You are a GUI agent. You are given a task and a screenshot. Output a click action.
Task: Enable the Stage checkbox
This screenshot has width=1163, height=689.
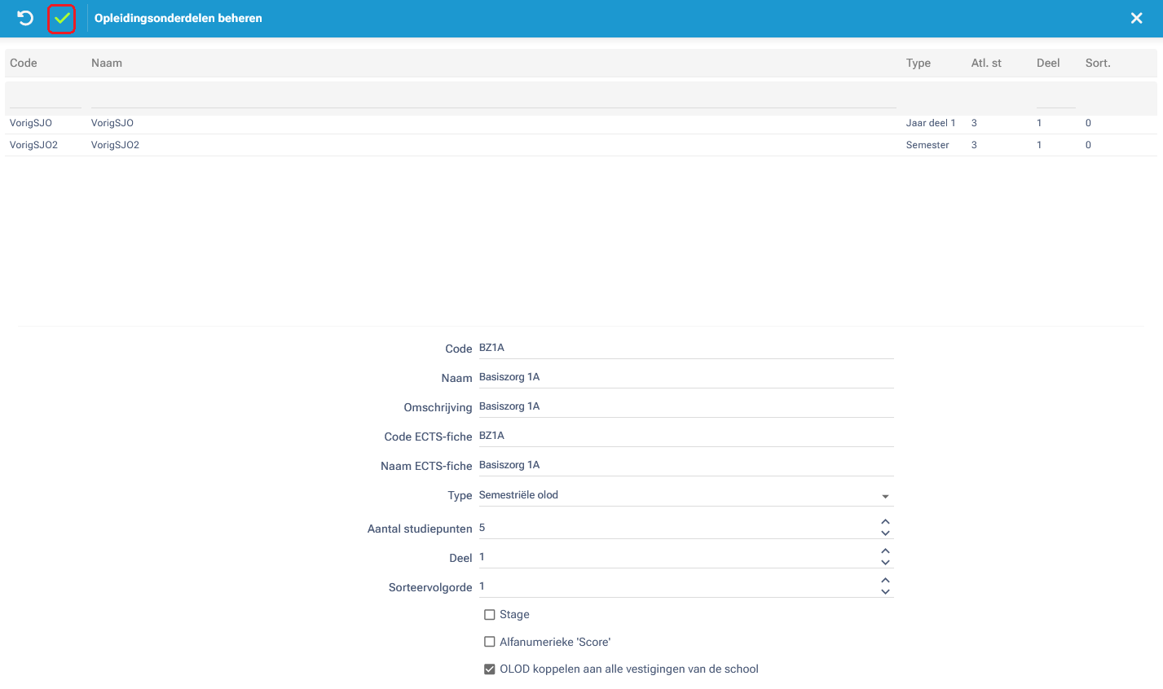[490, 615]
